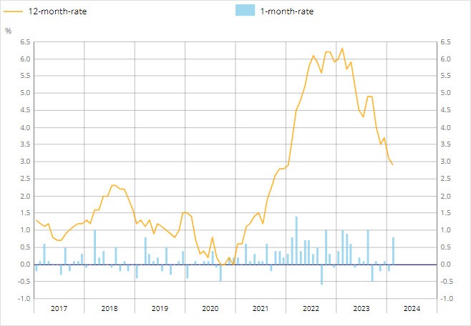Click the last blue bar in 2024
471x326 pixels.
click(393, 251)
